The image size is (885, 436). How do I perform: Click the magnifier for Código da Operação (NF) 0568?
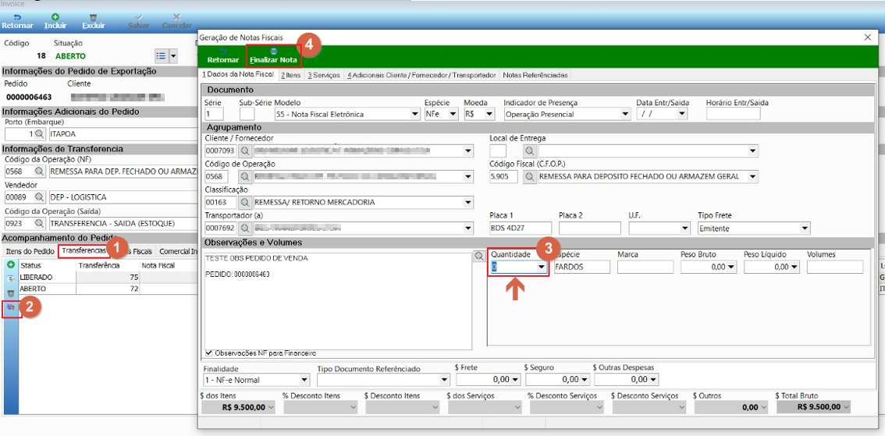(x=38, y=172)
